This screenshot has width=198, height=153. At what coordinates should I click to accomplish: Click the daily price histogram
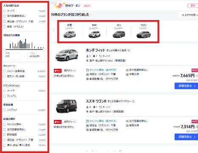(27, 44)
